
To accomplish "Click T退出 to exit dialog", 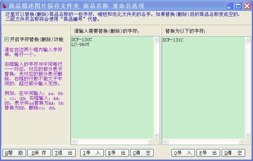I will pos(65,153).
